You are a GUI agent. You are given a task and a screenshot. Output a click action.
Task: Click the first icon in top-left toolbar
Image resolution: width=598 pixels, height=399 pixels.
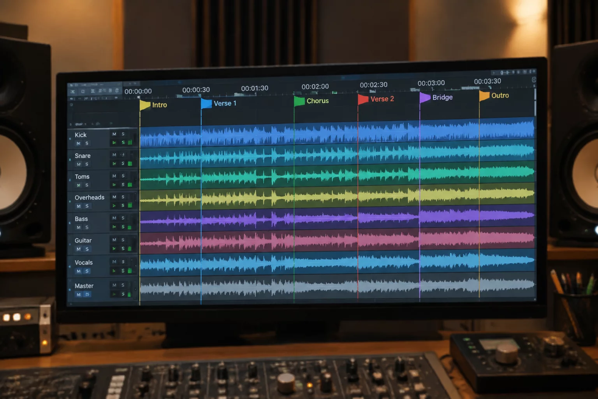(73, 92)
